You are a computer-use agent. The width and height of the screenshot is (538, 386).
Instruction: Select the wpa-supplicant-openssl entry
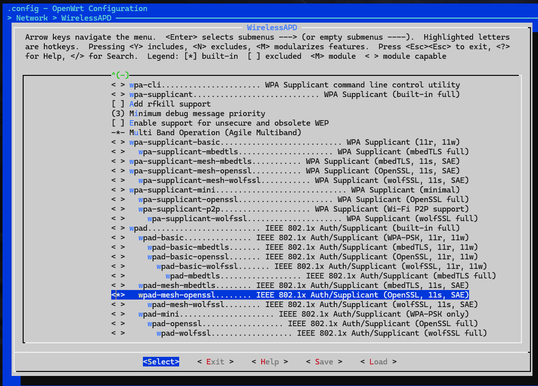pyautogui.click(x=290, y=200)
